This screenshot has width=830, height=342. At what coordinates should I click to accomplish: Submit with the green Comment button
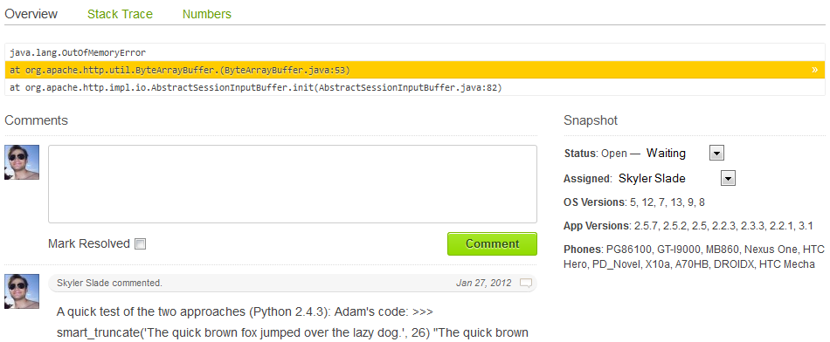click(x=492, y=243)
